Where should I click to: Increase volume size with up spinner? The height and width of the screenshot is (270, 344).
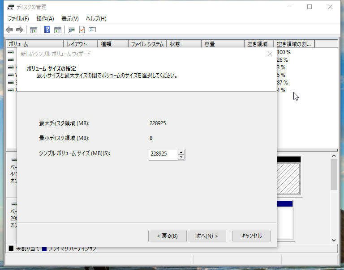(x=181, y=152)
